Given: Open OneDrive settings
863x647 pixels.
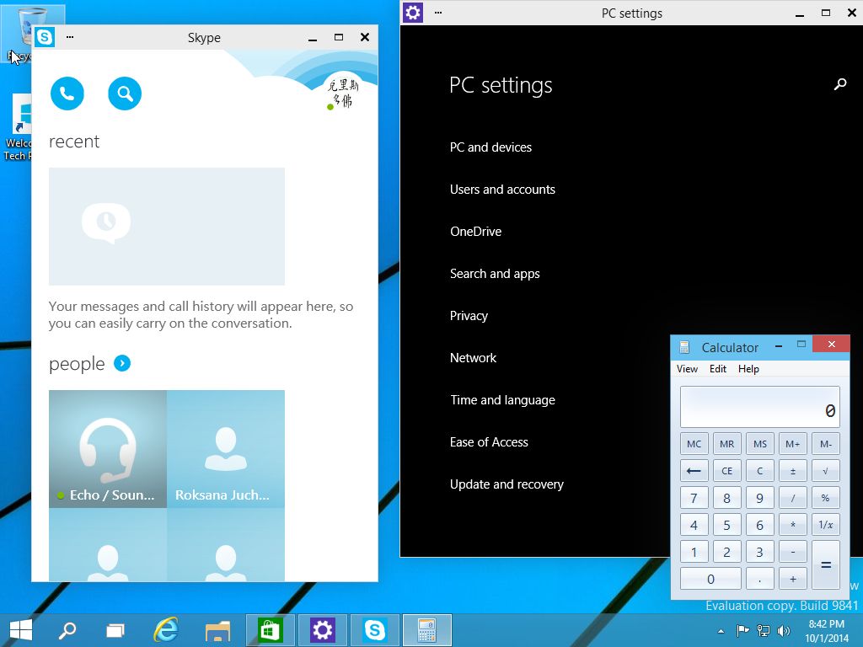Looking at the screenshot, I should tap(475, 232).
